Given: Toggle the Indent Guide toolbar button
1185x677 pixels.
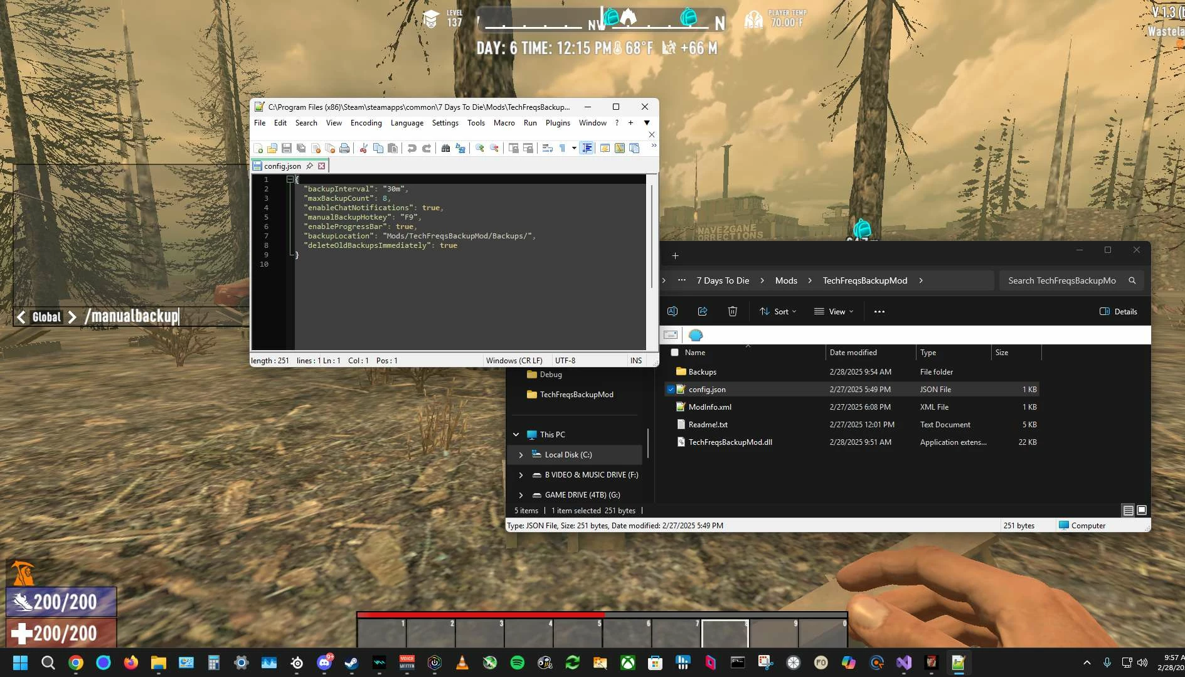Looking at the screenshot, I should point(587,148).
